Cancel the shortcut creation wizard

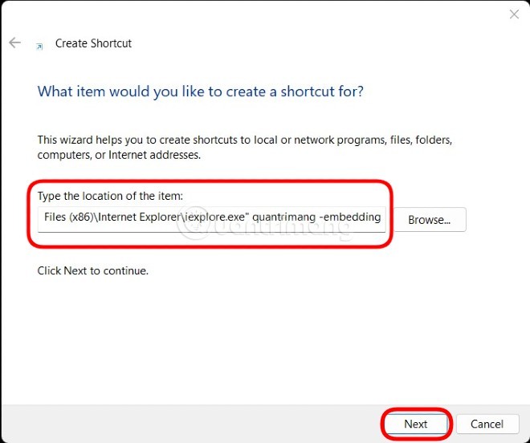pos(487,424)
